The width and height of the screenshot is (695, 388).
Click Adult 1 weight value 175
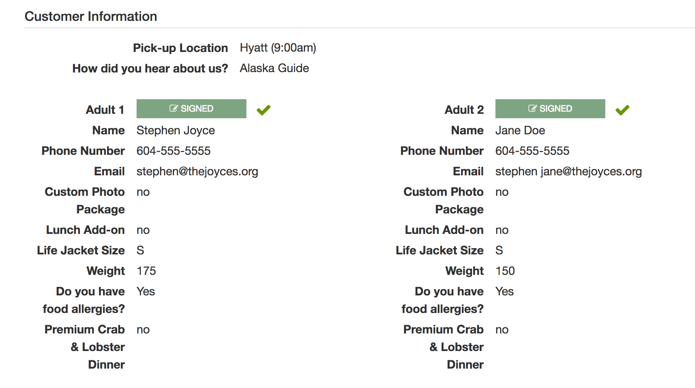coord(146,271)
